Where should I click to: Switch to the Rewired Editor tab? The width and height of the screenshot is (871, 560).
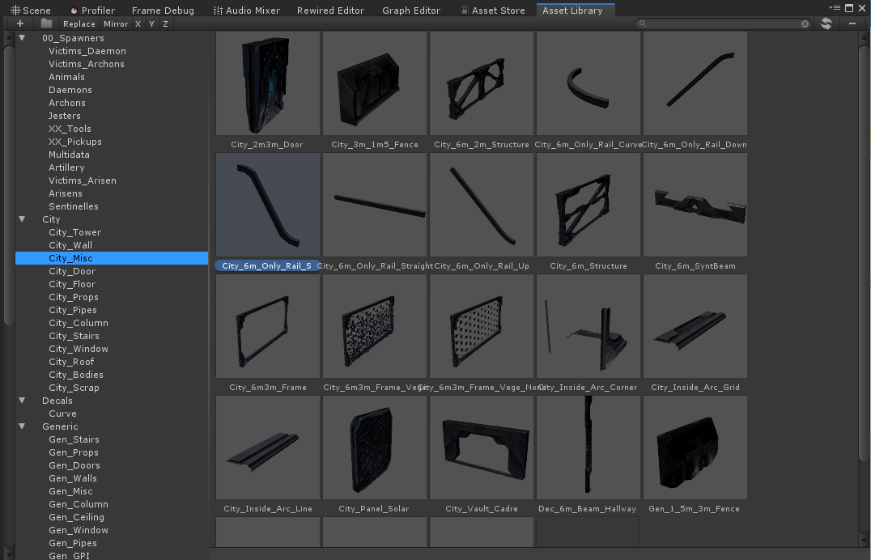pos(330,10)
